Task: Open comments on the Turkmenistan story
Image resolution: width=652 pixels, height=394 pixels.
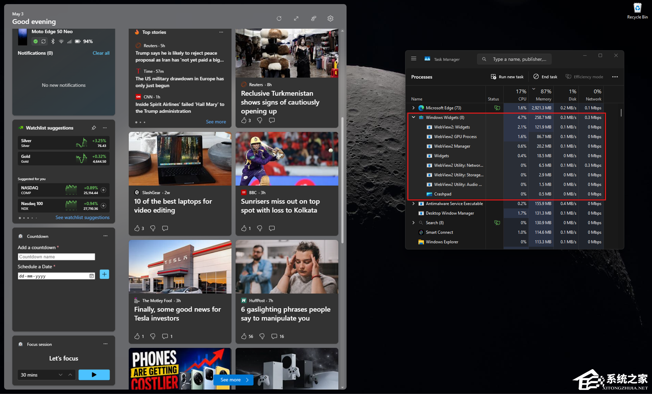Action: 272,120
